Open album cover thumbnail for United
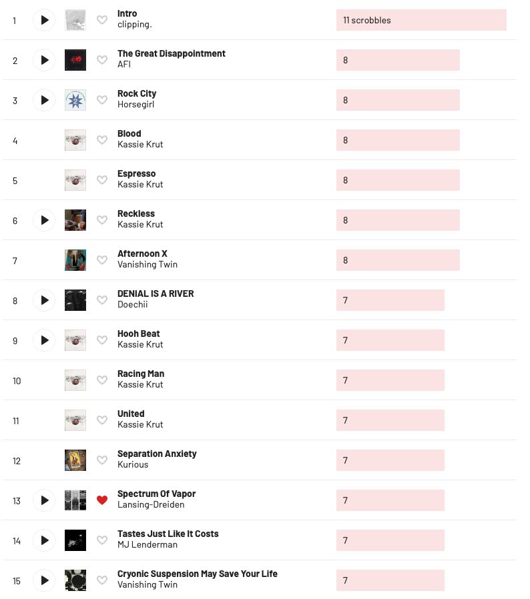Image resolution: width=530 pixels, height=599 pixels. tap(75, 420)
